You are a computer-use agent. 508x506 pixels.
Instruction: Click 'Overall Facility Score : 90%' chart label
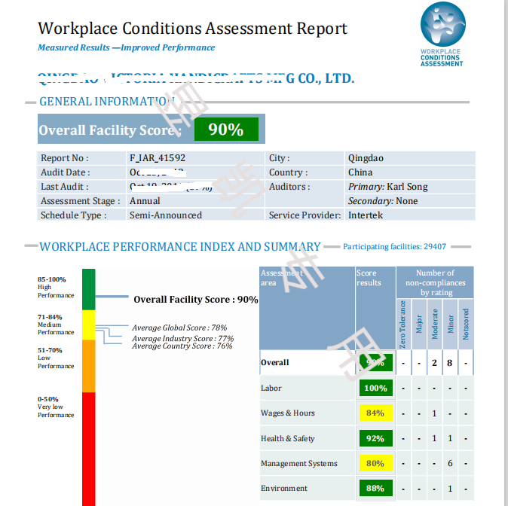(196, 300)
